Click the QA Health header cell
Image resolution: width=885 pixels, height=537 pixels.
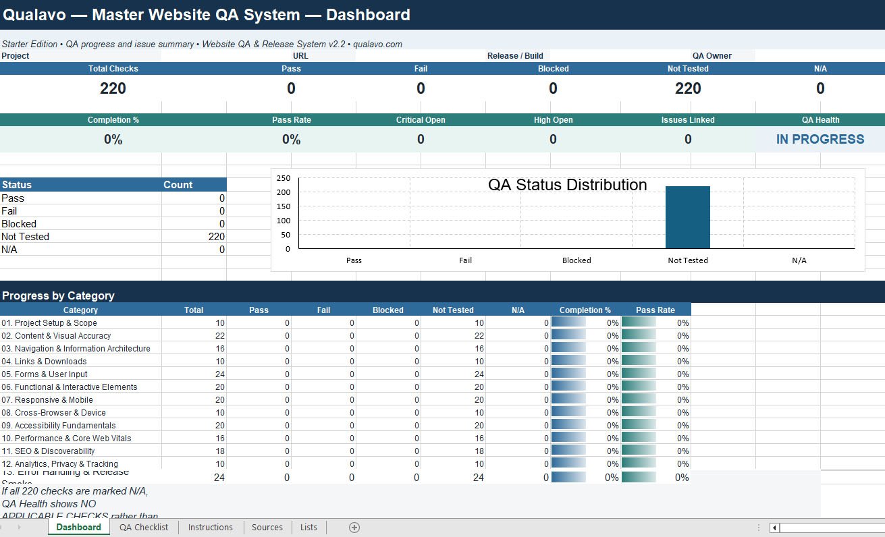point(820,120)
